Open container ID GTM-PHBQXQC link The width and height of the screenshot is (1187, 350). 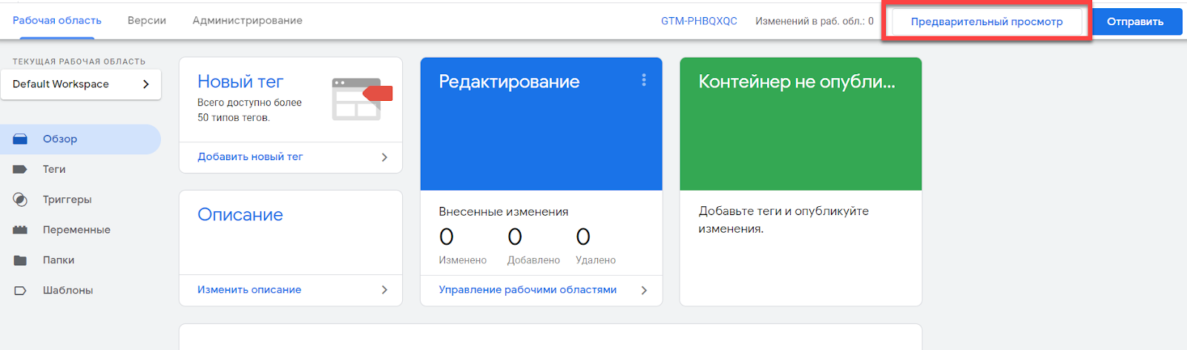coord(699,21)
